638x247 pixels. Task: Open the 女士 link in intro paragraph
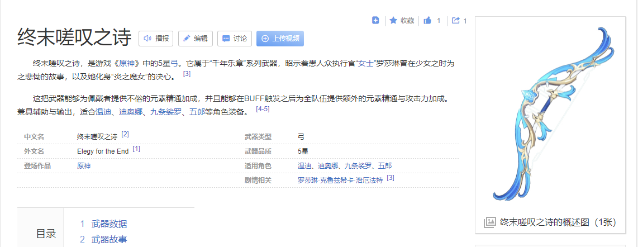pyautogui.click(x=366, y=63)
